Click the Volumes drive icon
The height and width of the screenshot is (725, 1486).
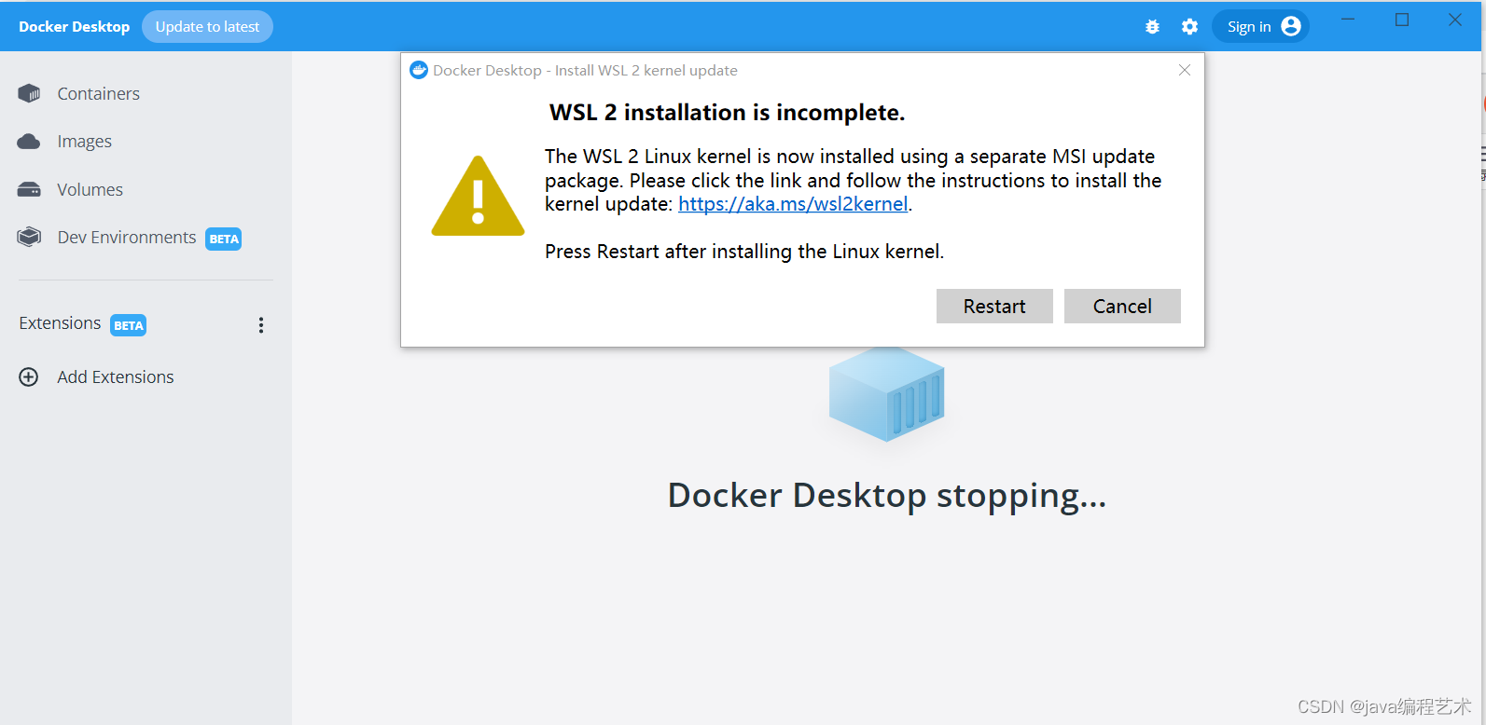click(29, 190)
